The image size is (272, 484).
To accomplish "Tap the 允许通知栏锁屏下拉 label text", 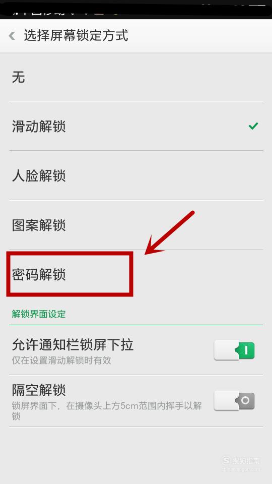I will (73, 345).
